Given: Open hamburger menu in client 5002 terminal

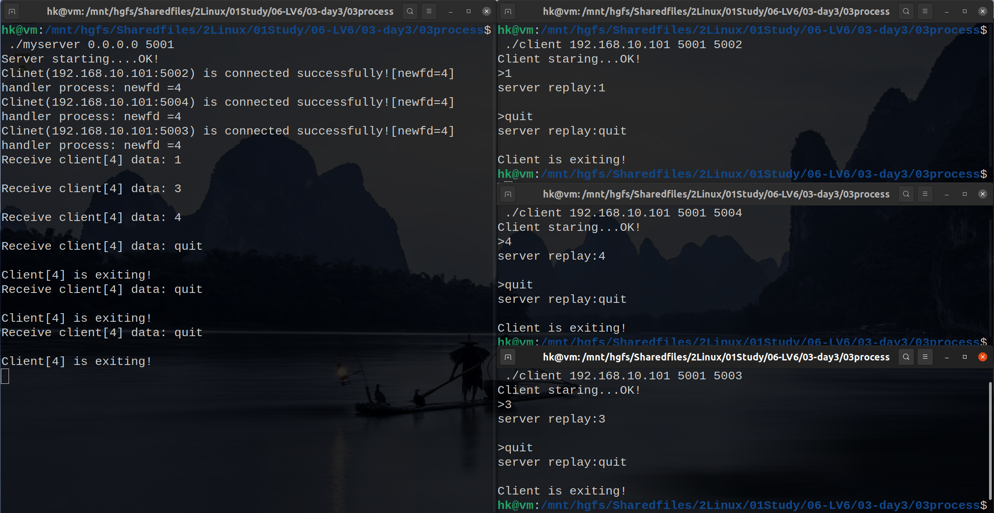Looking at the screenshot, I should tap(925, 11).
